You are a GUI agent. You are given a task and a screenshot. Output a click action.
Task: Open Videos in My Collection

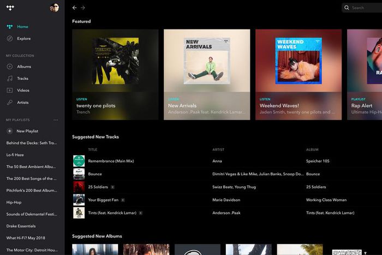pyautogui.click(x=23, y=91)
